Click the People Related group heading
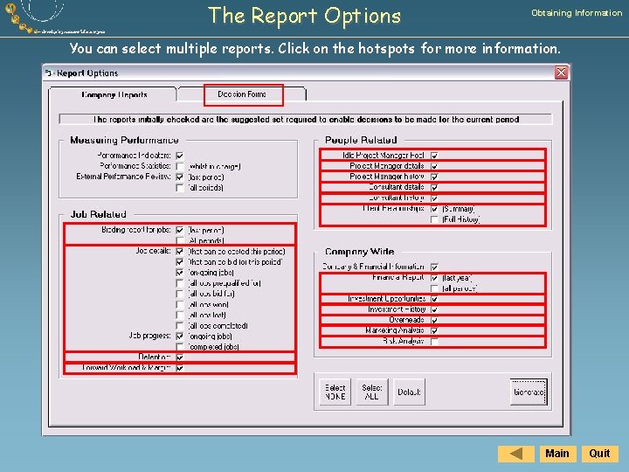Image resolution: width=629 pixels, height=472 pixels. [x=361, y=140]
